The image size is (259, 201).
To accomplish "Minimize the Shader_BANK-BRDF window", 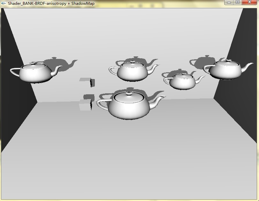I will [229, 2].
